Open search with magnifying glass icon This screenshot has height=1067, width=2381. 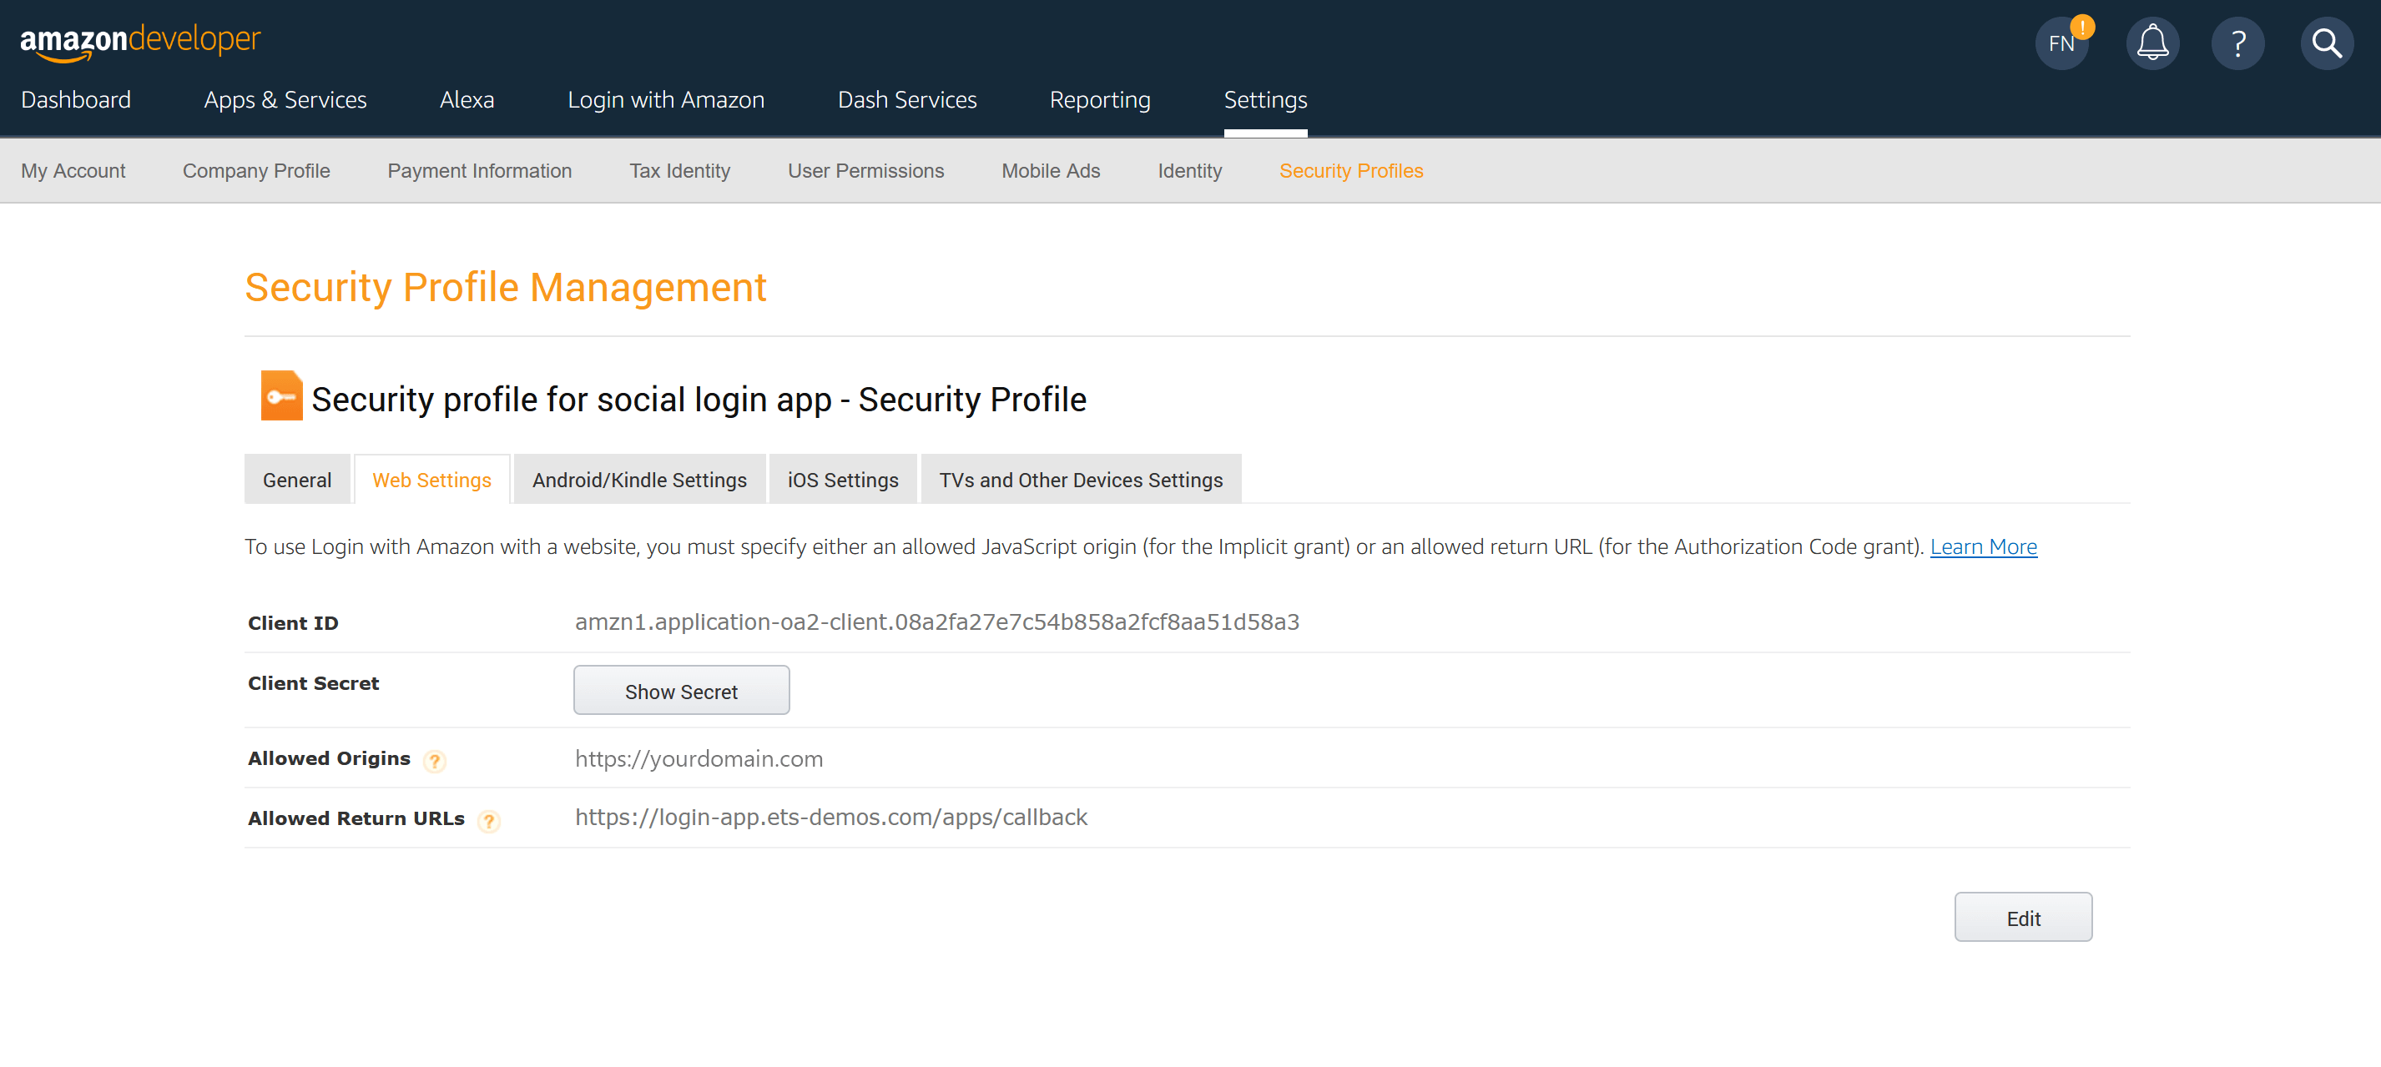coord(2326,43)
